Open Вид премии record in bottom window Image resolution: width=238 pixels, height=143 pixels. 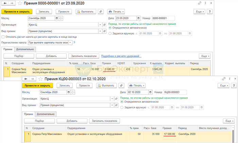[116, 105]
